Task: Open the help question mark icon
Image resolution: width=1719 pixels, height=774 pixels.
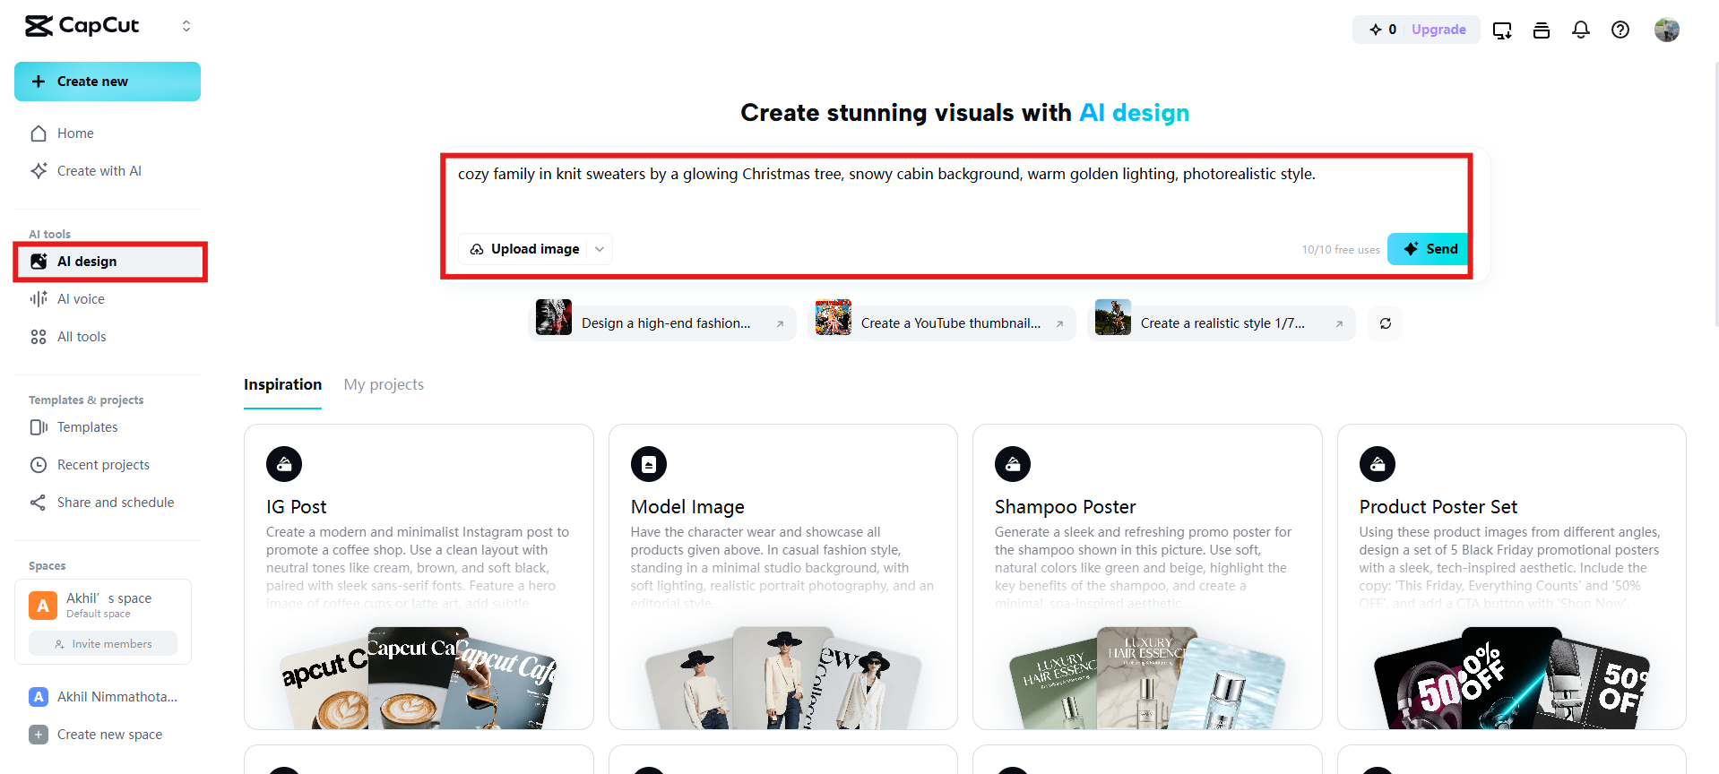Action: 1620,30
